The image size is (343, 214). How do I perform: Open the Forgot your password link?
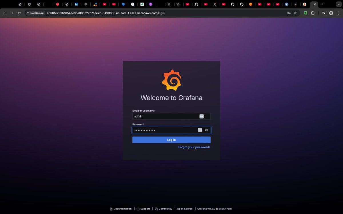(194, 147)
